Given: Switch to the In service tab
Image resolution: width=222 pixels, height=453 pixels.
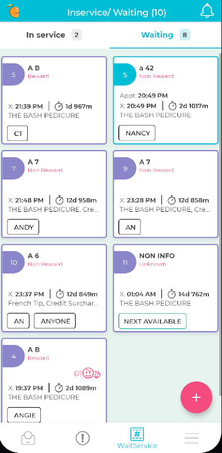Looking at the screenshot, I should [54, 35].
